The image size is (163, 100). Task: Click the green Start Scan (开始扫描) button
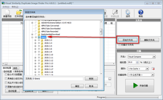pos(140,86)
